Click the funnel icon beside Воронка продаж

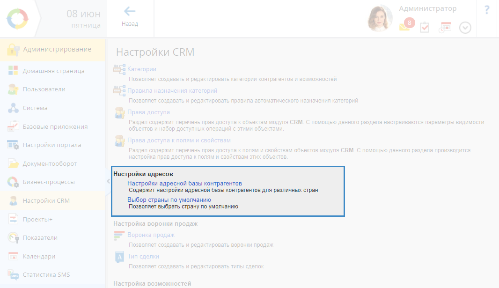pos(119,236)
